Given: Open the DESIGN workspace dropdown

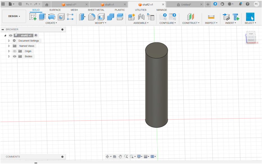Looking at the screenshot, I should pyautogui.click(x=14, y=16).
